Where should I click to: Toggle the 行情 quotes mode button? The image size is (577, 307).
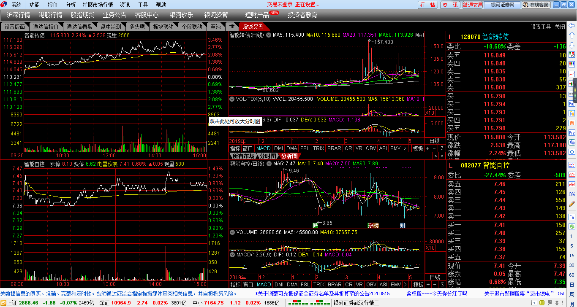tap(428, 5)
